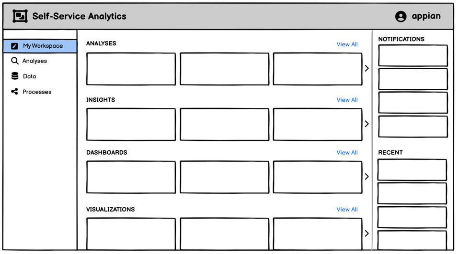Click the Analyses magnifier icon
The image size is (458, 254).
click(15, 61)
